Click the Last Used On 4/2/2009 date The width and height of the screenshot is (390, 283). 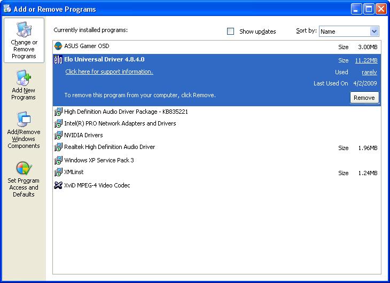point(365,83)
